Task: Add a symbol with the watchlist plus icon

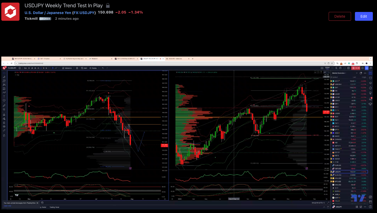Action: coord(357,73)
